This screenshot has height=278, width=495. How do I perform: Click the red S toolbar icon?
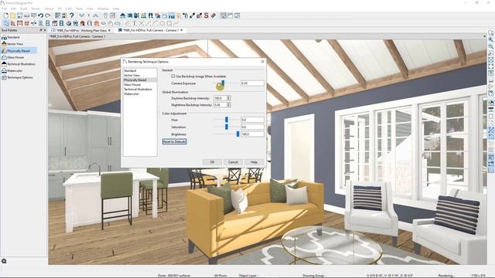pos(207,15)
